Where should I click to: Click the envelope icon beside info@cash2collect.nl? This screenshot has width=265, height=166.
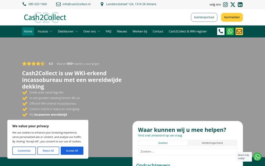(58, 4)
